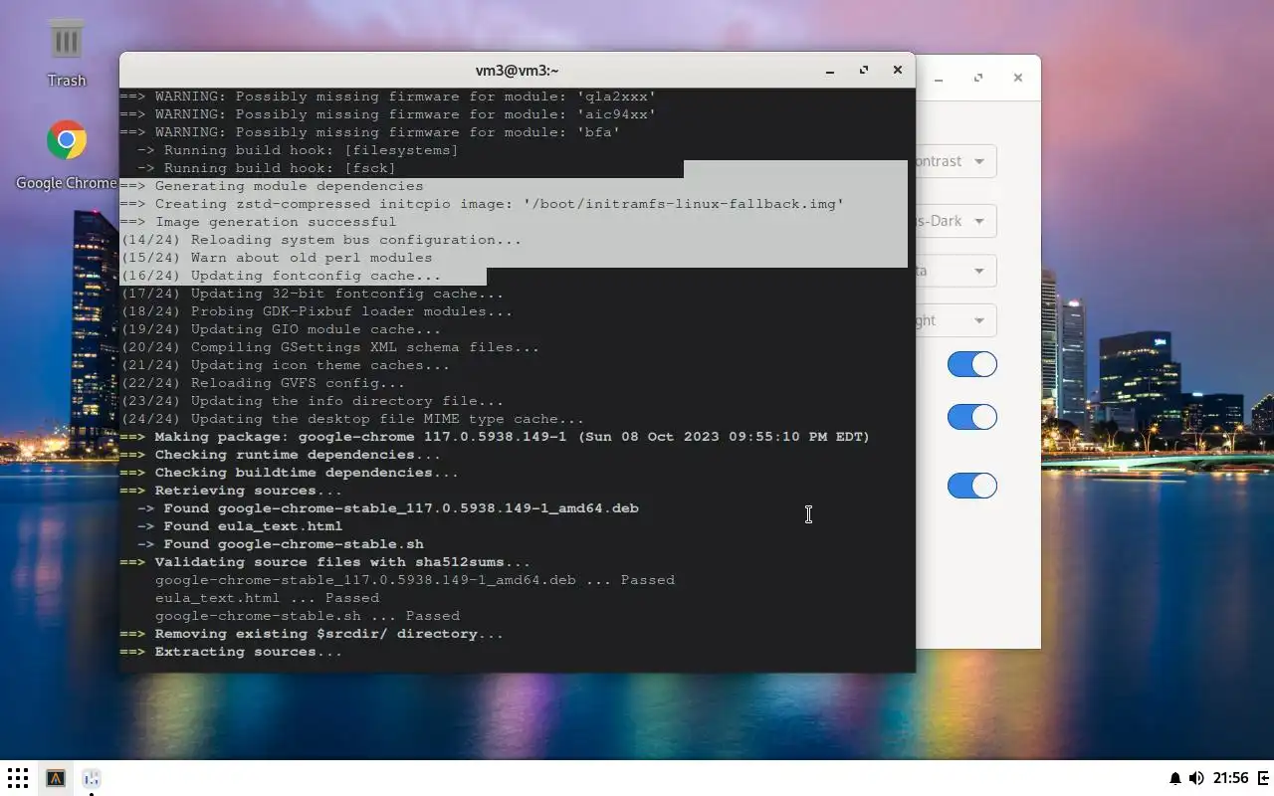Viewport: 1274px width, 796px height.
Task: Click the clock showing 21:56
Action: [x=1231, y=778]
